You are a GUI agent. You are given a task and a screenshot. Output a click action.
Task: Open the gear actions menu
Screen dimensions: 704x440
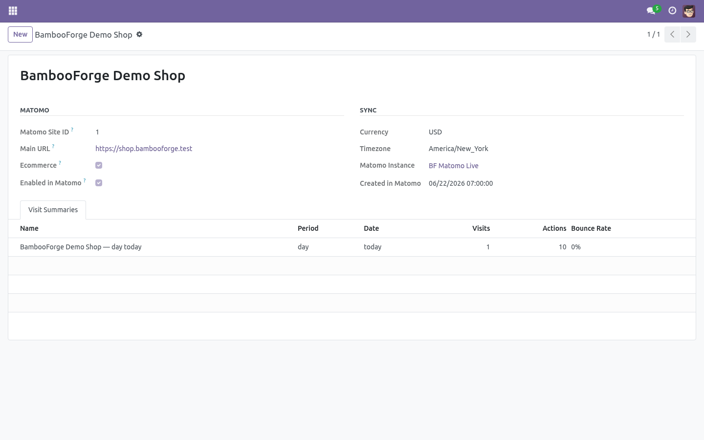click(x=139, y=34)
